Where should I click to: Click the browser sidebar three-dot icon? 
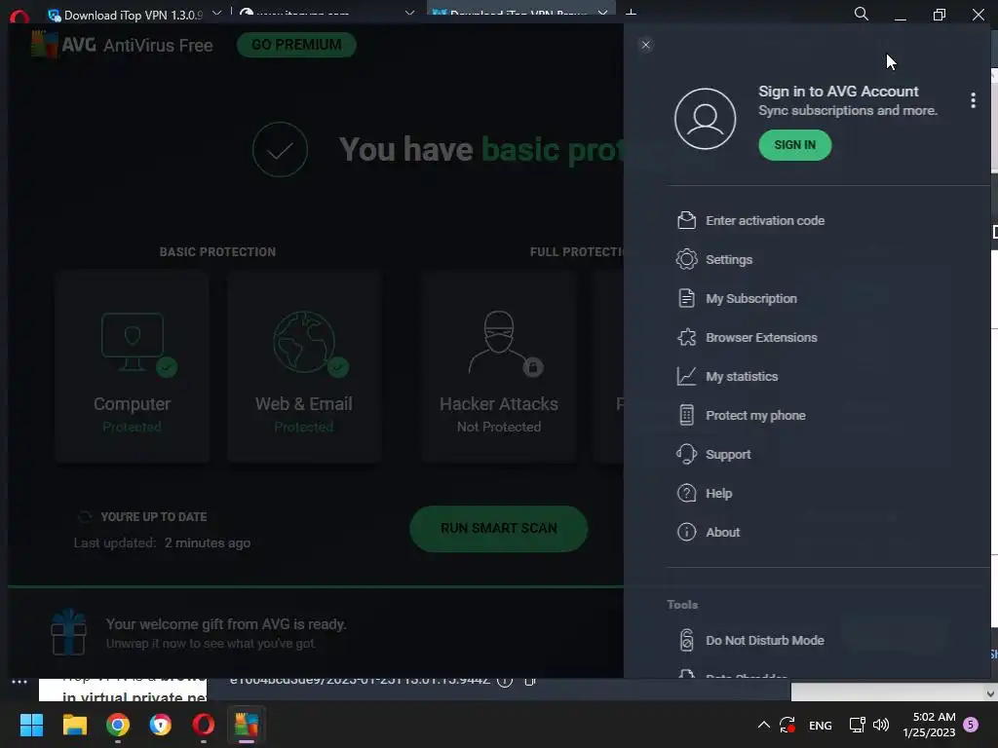click(19, 681)
